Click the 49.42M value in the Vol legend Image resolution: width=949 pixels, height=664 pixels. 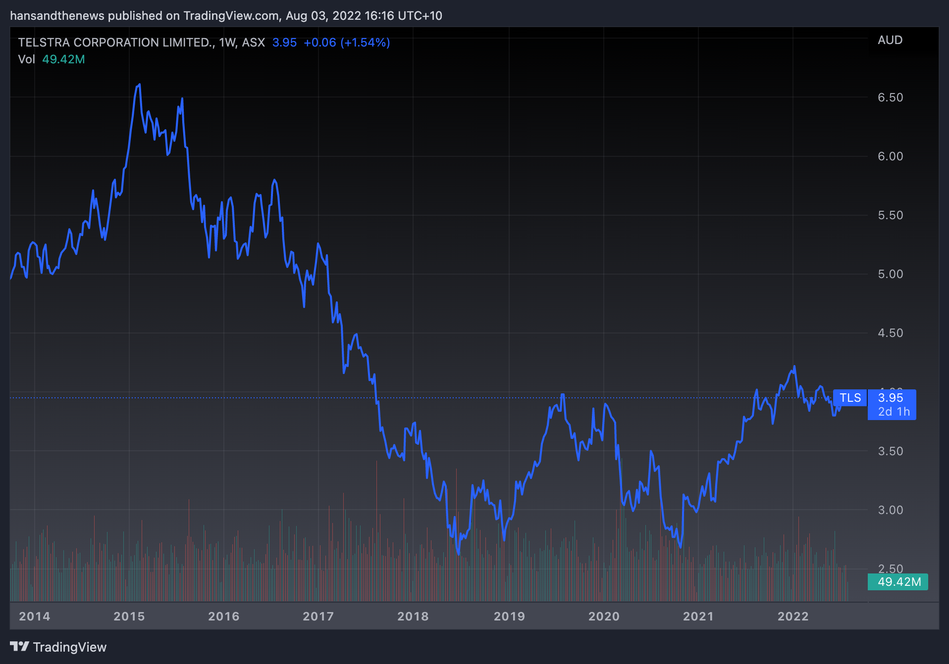pyautogui.click(x=63, y=59)
